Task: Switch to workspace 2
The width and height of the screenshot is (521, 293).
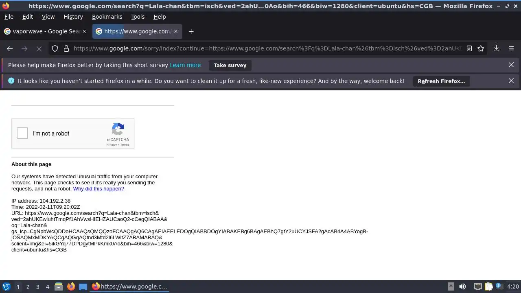Action: (28, 286)
